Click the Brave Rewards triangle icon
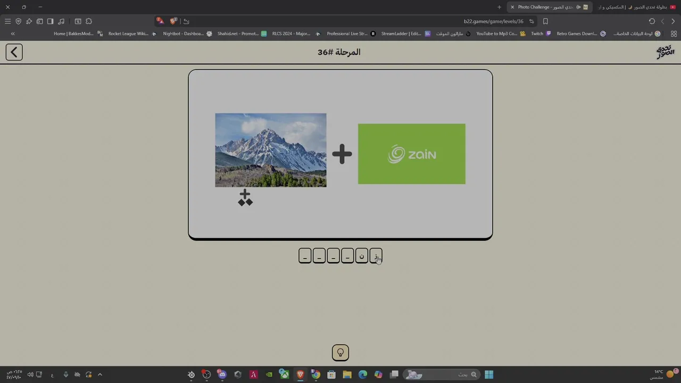The image size is (681, 383). [161, 21]
